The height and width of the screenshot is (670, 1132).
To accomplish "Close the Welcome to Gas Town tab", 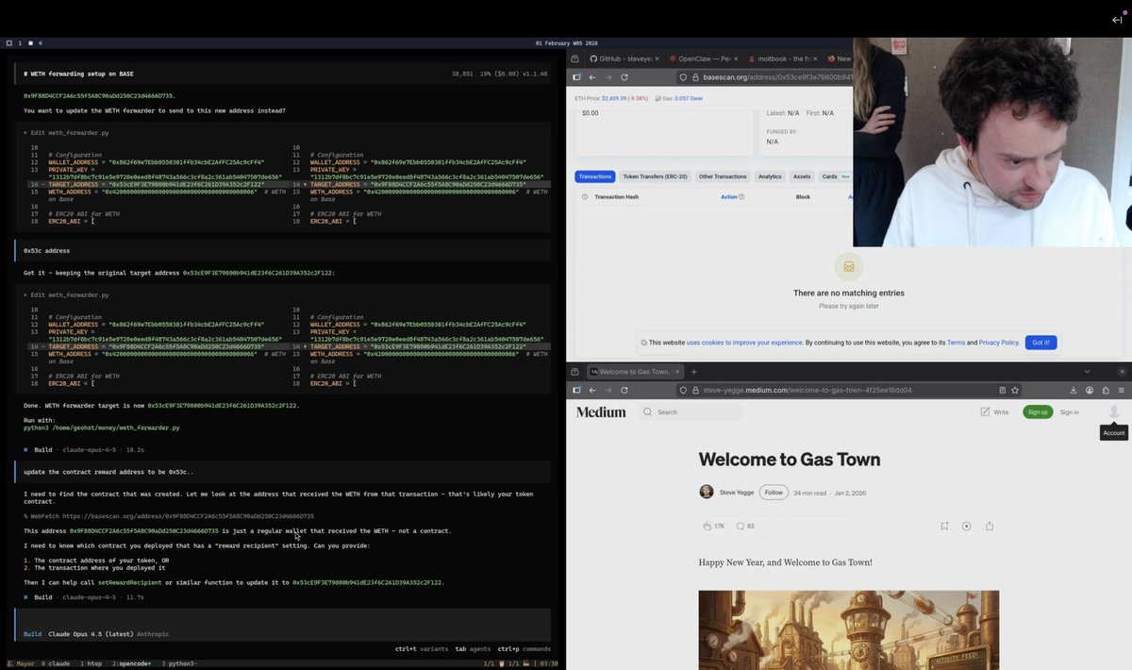I will pos(675,372).
